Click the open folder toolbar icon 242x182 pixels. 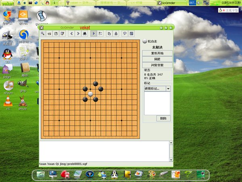click(x=49, y=34)
